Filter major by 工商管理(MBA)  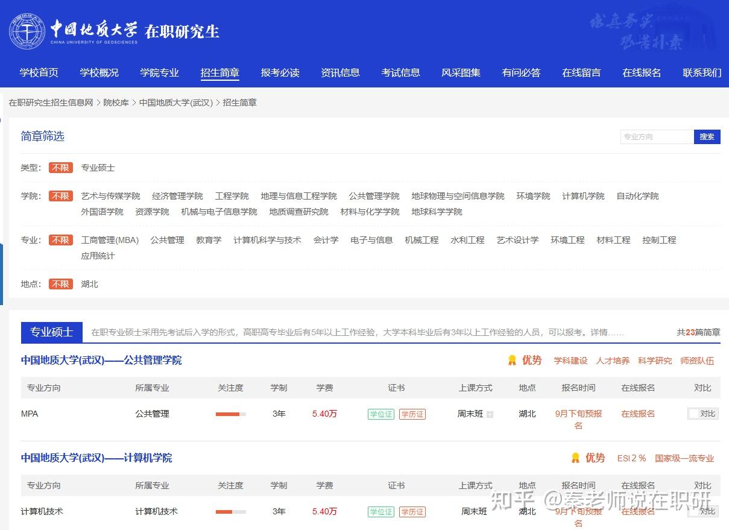pyautogui.click(x=110, y=240)
